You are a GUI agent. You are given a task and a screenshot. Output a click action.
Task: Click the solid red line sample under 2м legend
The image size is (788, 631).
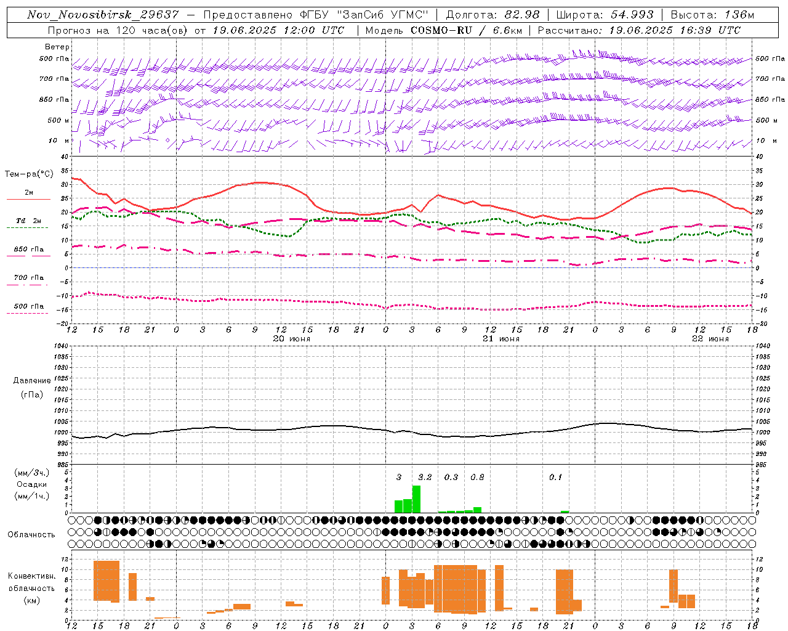(x=28, y=199)
